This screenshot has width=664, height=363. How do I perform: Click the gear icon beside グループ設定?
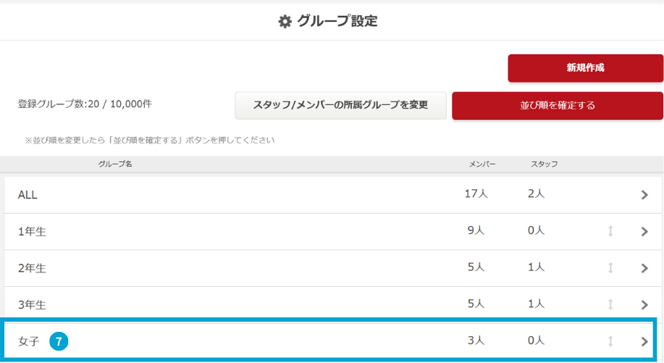click(x=285, y=22)
